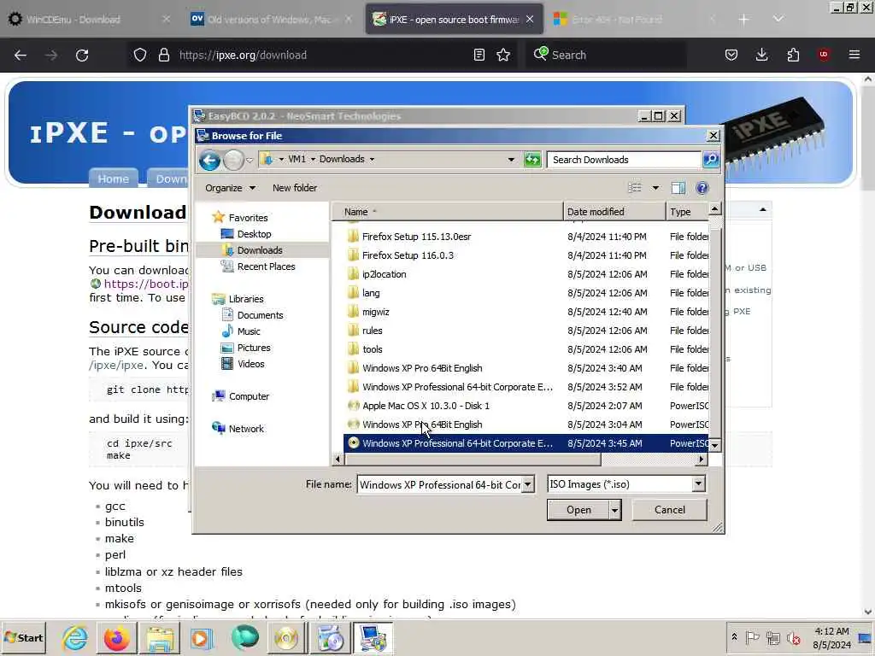Click the Home tab on iPXE page
The width and height of the screenshot is (875, 656).
(x=114, y=179)
